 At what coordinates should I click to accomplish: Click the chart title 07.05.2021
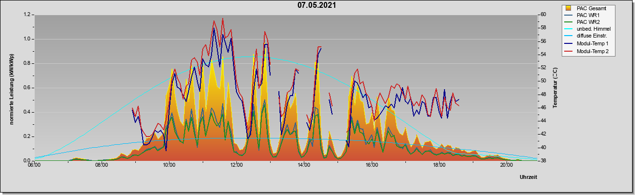[317, 5]
